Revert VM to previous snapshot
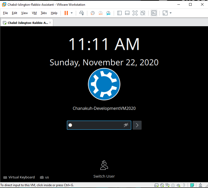The width and height of the screenshot is (208, 188). coord(100,13)
